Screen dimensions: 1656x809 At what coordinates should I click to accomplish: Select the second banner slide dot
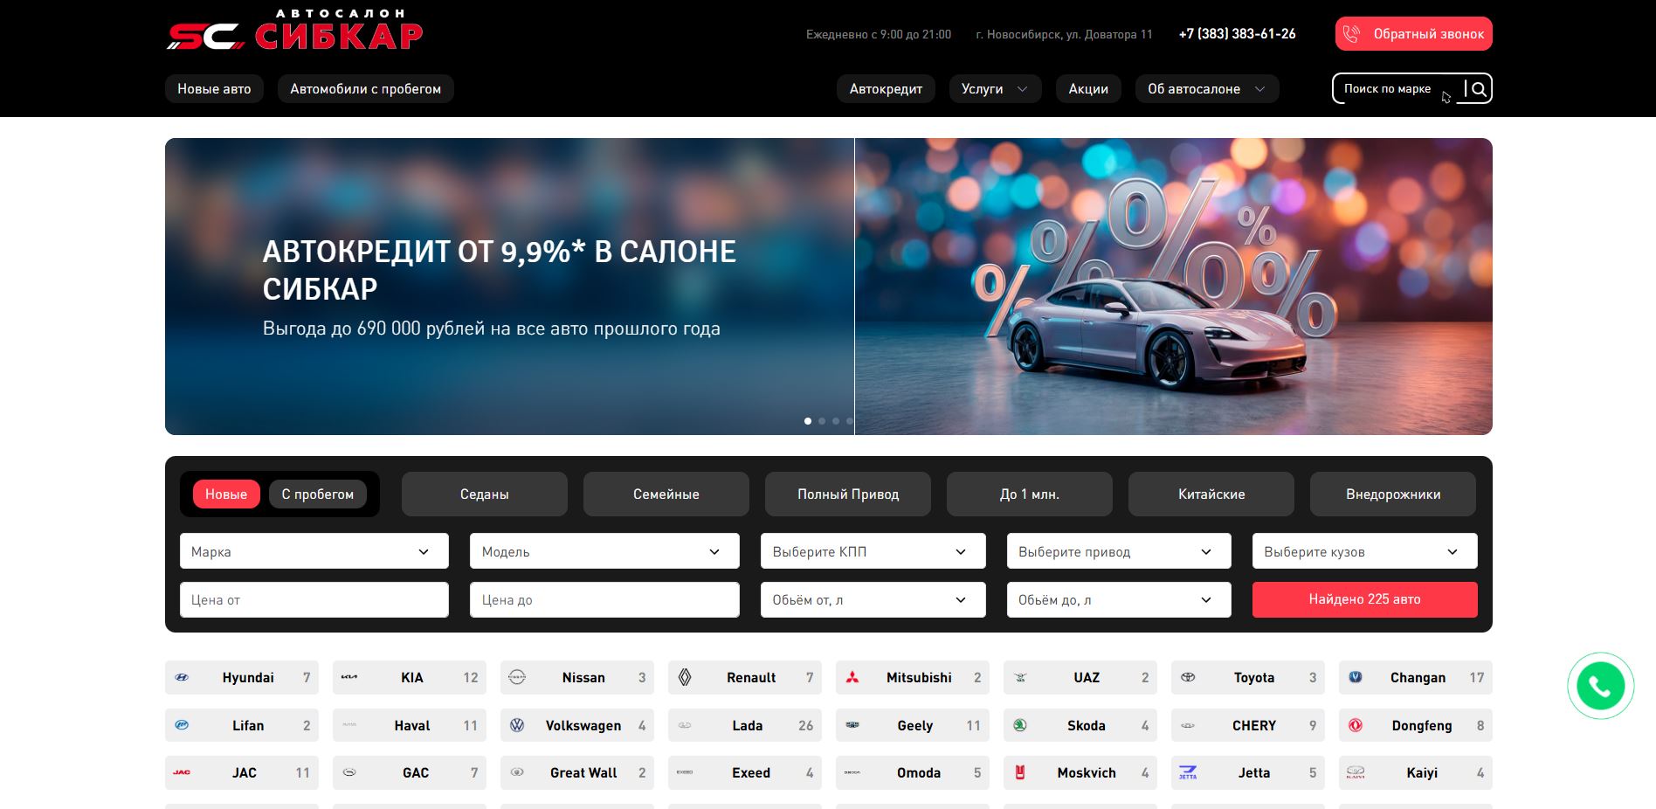(822, 421)
